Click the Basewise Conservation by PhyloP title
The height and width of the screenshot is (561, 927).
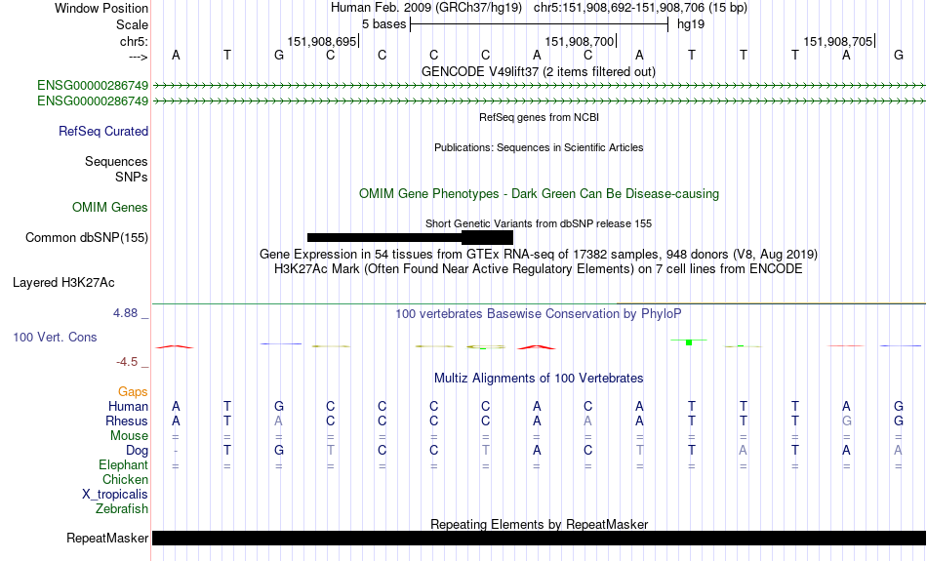click(x=539, y=313)
